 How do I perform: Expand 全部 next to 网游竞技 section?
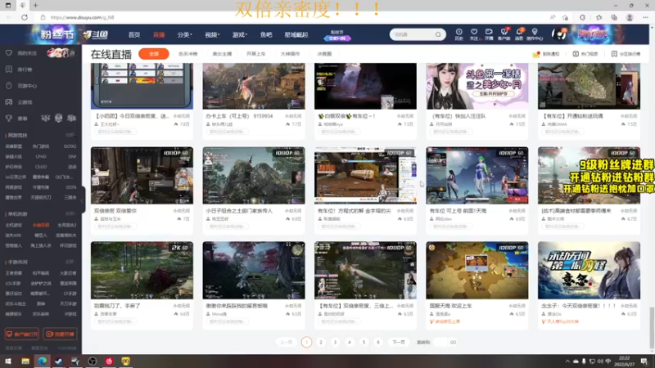tap(70, 135)
